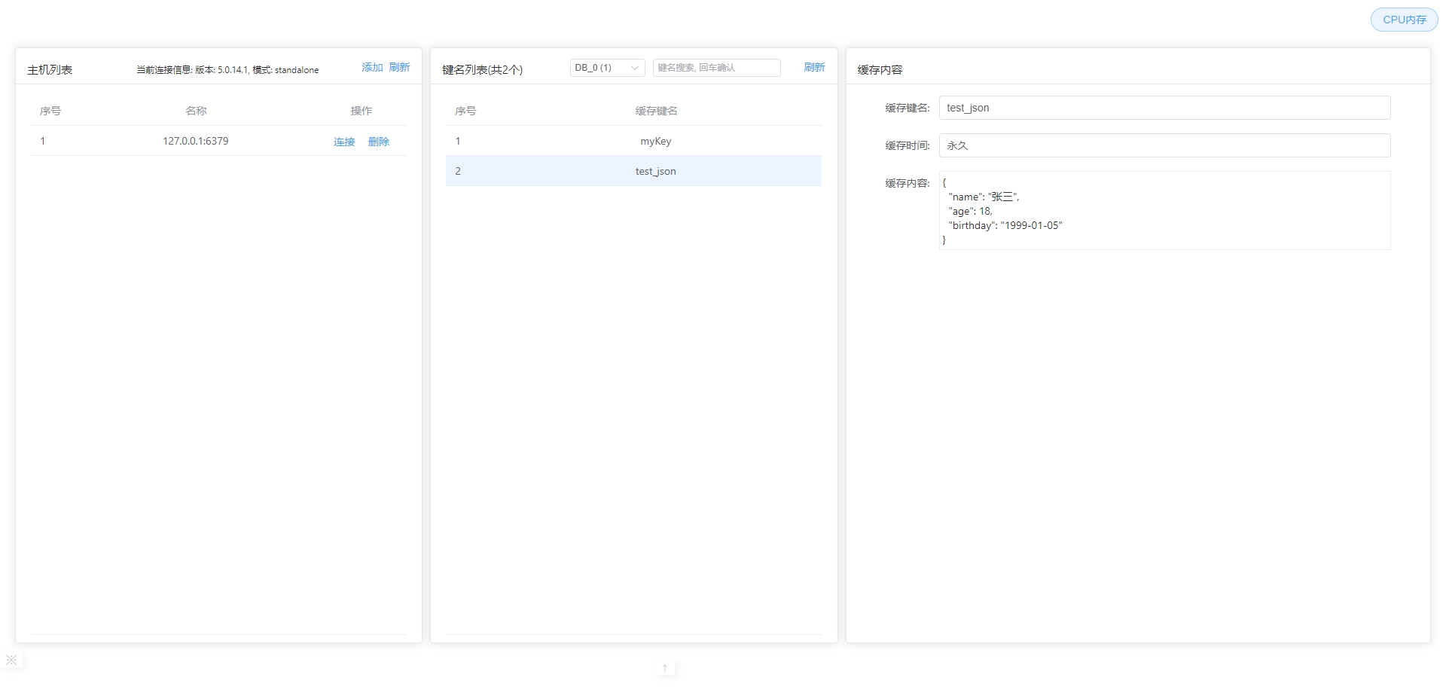This screenshot has width=1446, height=690.
Task: Open the CPU内存 monitor button
Action: pyautogui.click(x=1404, y=20)
